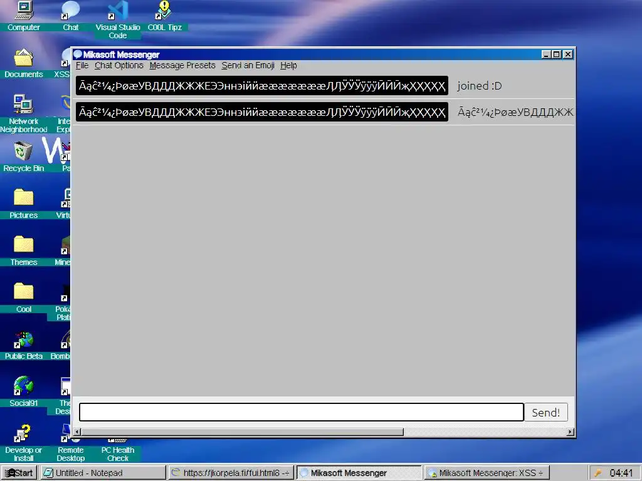Image resolution: width=642 pixels, height=481 pixels.
Task: Click the username badge beside 'joined :D'
Action: tap(261, 86)
